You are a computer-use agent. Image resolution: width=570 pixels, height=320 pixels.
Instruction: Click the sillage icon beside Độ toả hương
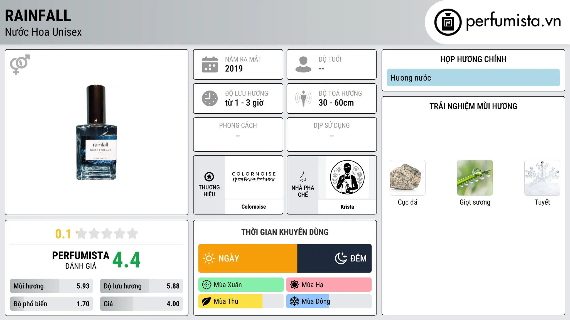pos(303,98)
